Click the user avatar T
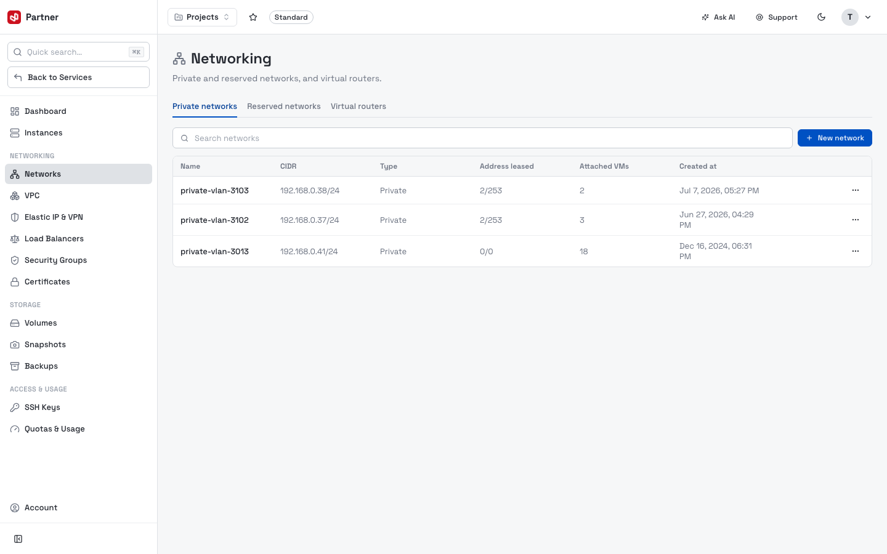The height and width of the screenshot is (554, 887). tap(850, 17)
